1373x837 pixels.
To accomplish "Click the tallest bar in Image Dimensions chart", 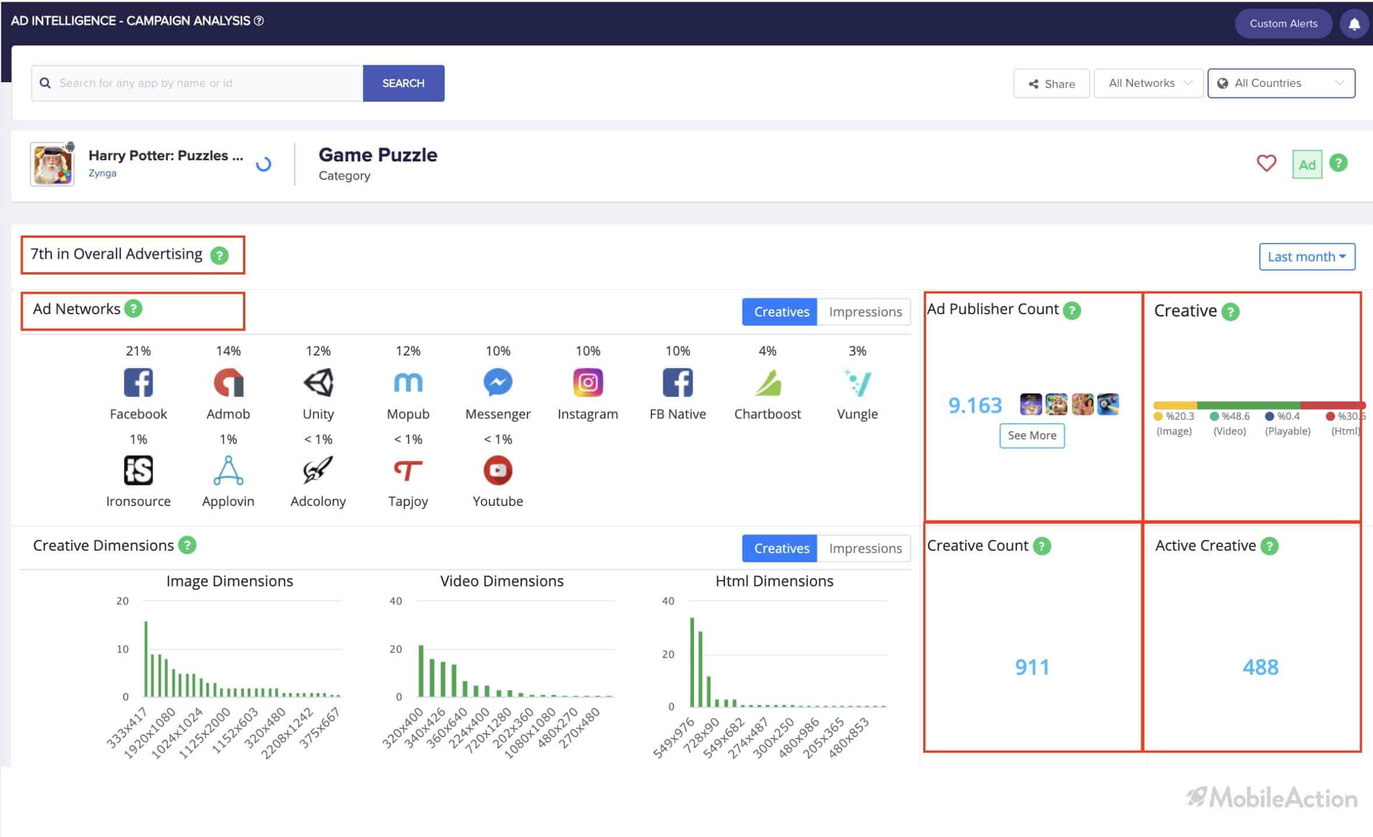I will point(146,659).
